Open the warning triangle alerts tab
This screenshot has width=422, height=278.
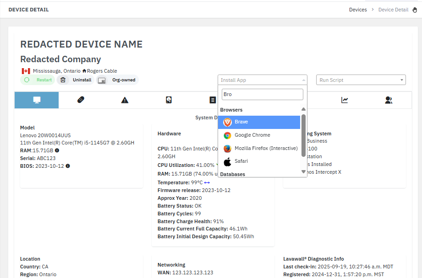125,99
